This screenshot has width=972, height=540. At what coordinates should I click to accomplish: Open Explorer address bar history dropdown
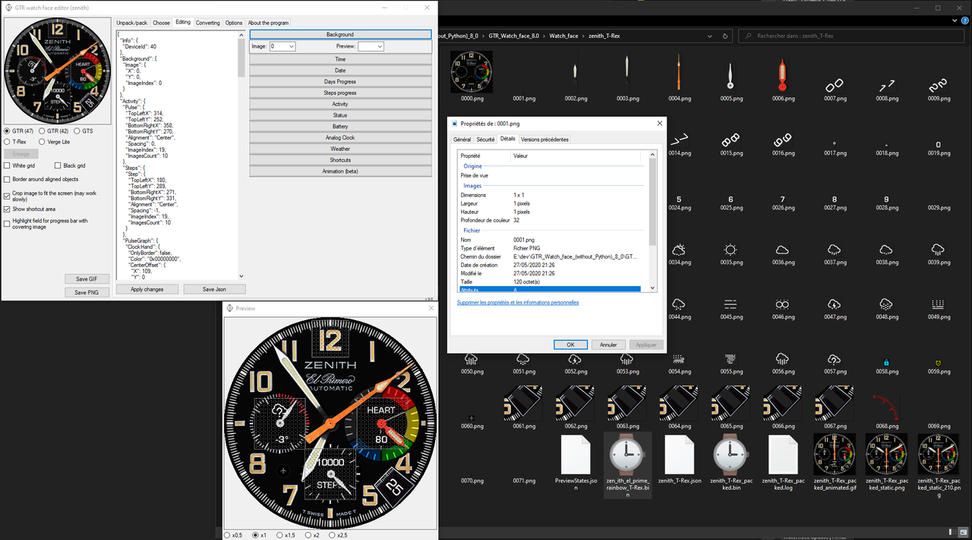point(709,36)
